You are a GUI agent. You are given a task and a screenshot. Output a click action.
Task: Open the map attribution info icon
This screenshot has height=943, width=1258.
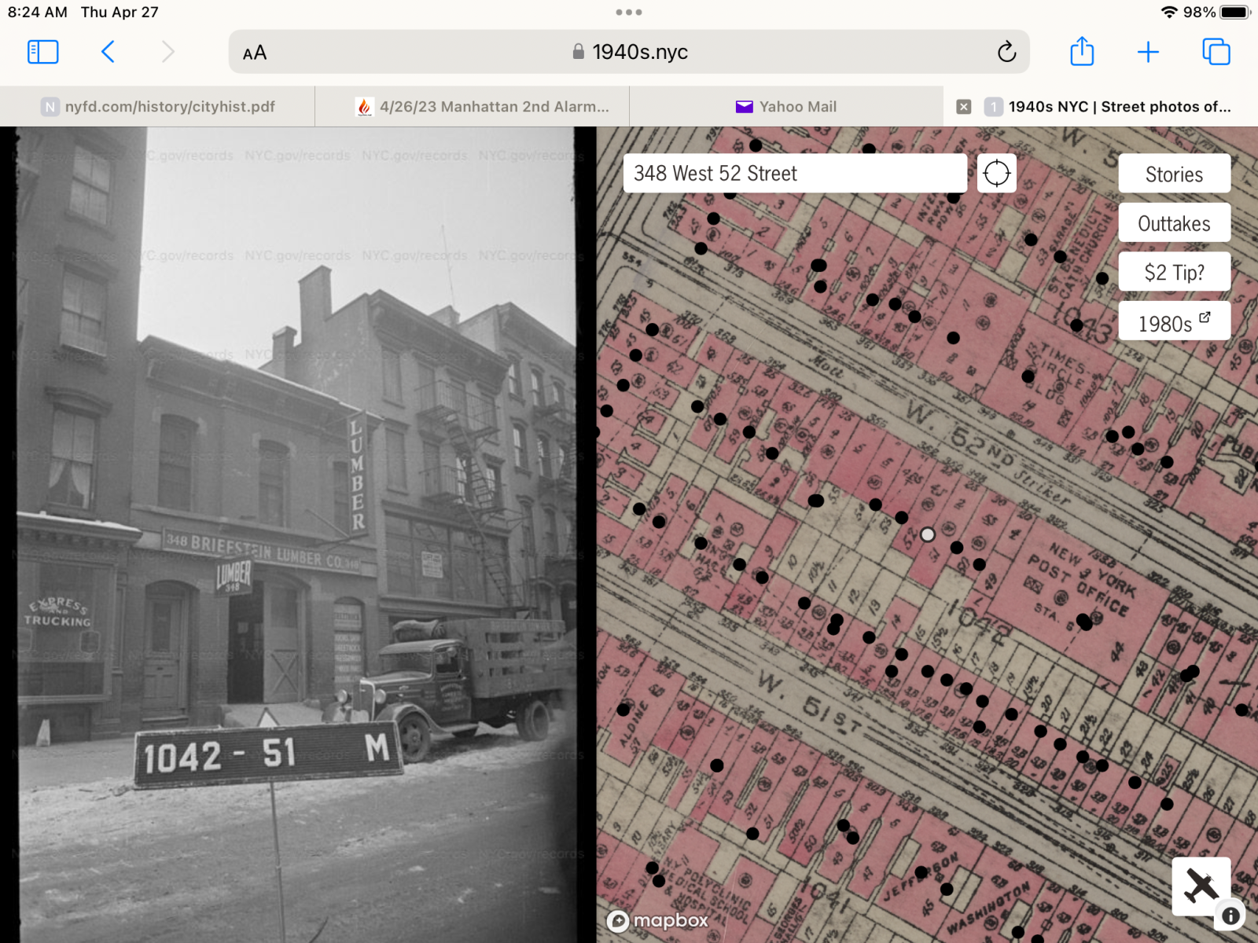(1231, 915)
